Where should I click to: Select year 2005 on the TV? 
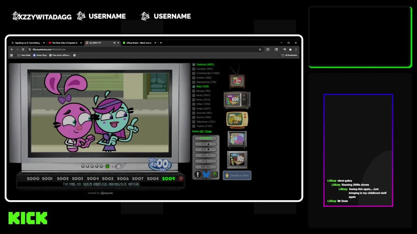point(108,178)
